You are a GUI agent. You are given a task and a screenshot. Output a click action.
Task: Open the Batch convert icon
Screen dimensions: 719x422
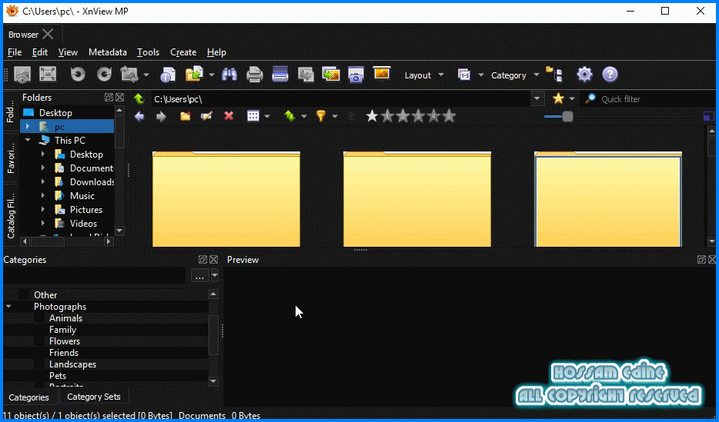pyautogui.click(x=330, y=74)
